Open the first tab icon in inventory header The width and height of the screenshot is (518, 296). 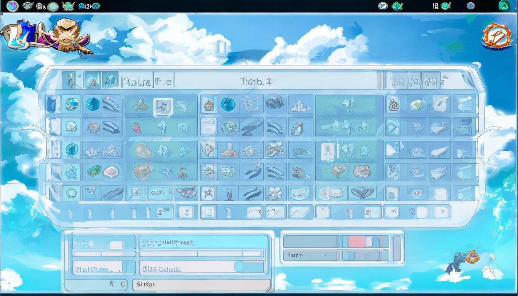click(x=70, y=81)
